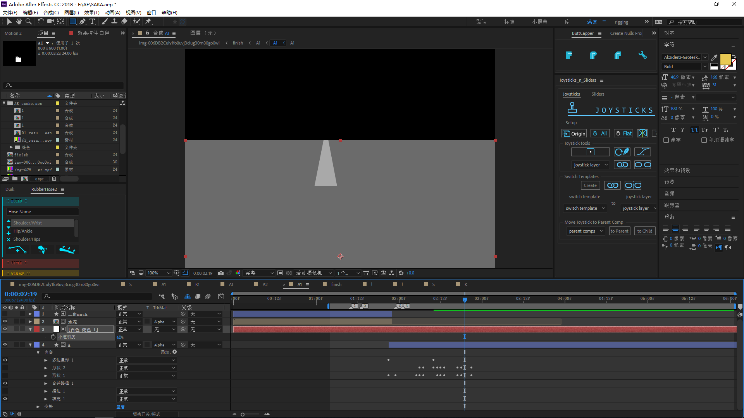Select the Rectangle shape tool
This screenshot has height=418, width=744.
[72, 22]
